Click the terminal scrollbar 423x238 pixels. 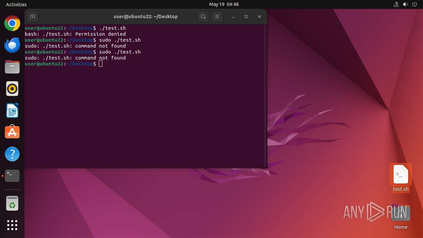coord(265,96)
